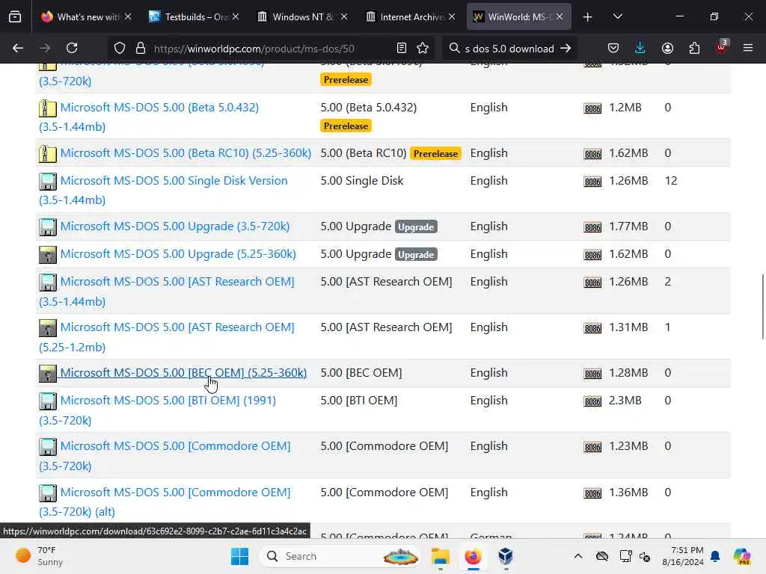Click zip archive icon for Beta RC10 row

pyautogui.click(x=47, y=153)
